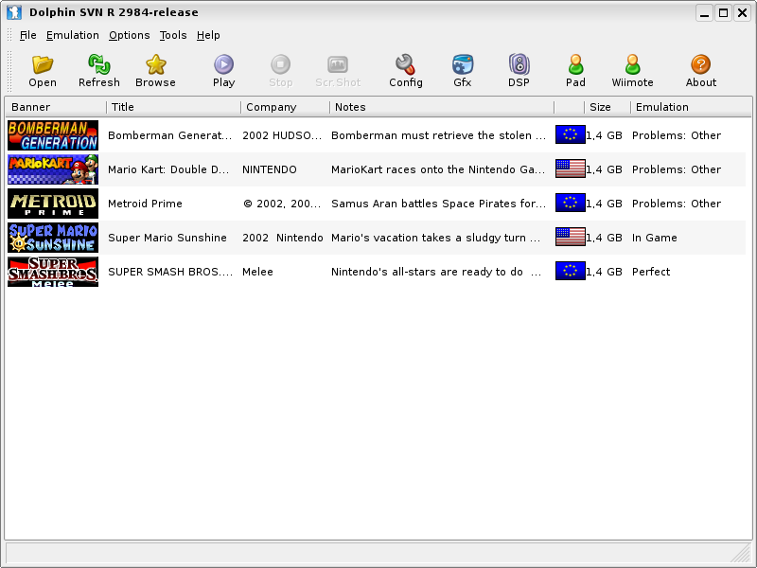This screenshot has width=757, height=568.
Task: Click the About question mark icon
Action: click(x=701, y=64)
